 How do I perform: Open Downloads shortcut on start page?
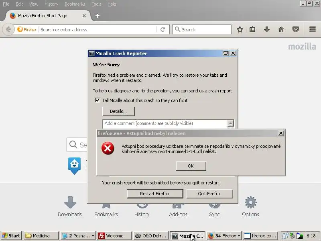click(x=70, y=206)
